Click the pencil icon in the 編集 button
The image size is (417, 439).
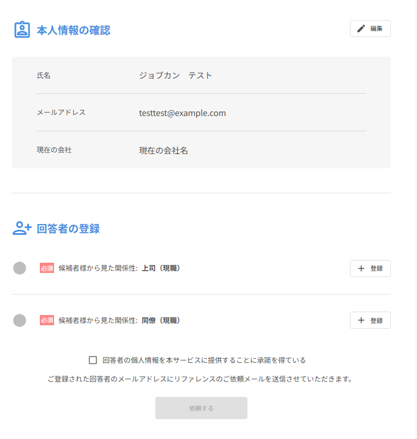tap(361, 28)
